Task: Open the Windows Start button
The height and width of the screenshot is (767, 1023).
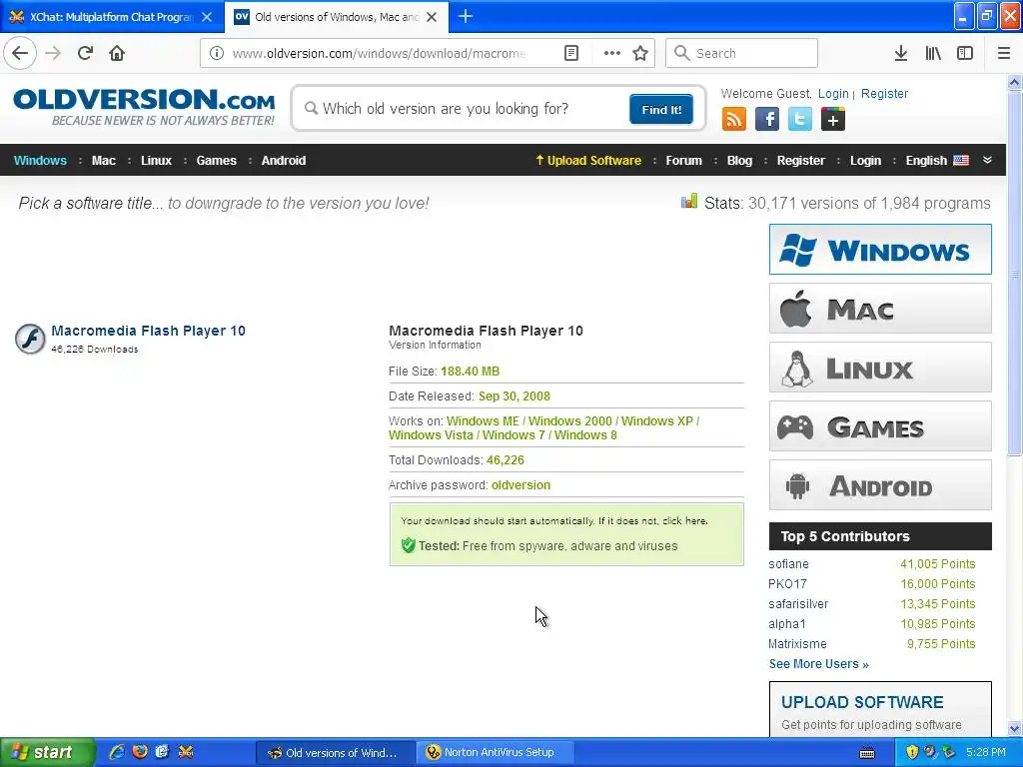Action: tap(47, 752)
